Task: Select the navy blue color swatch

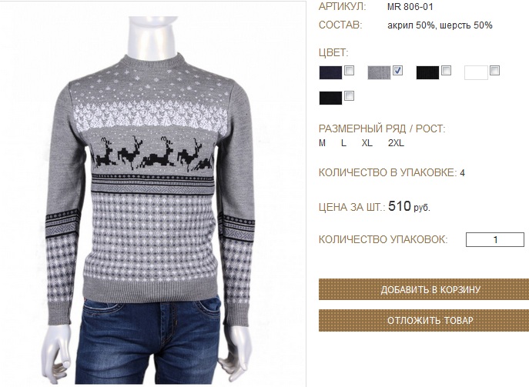Action: pyautogui.click(x=330, y=72)
